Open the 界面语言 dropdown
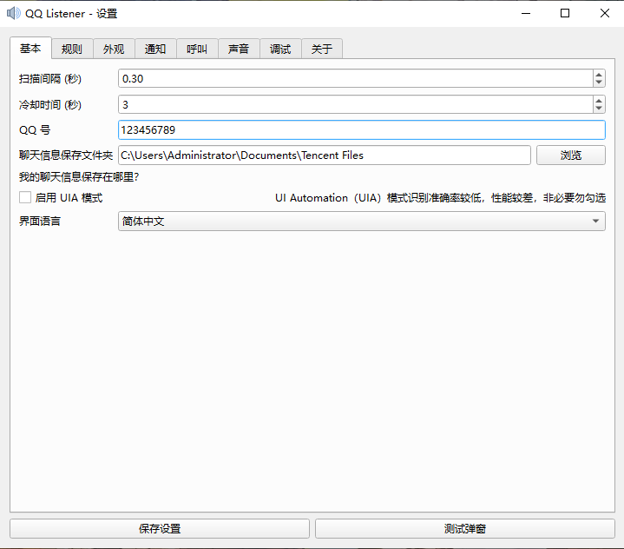Image resolution: width=624 pixels, height=549 pixels. pos(362,222)
